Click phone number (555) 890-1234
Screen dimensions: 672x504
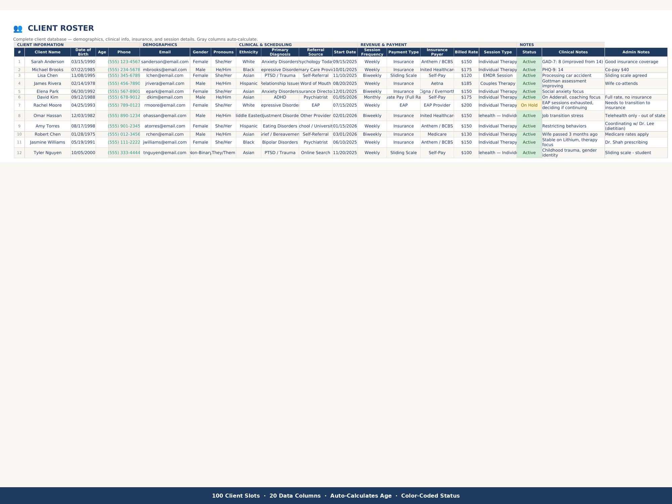124,116
